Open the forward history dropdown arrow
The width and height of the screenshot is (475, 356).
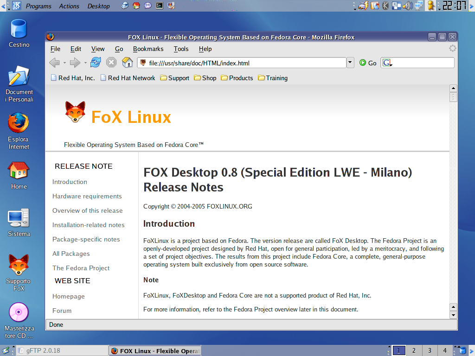click(85, 63)
